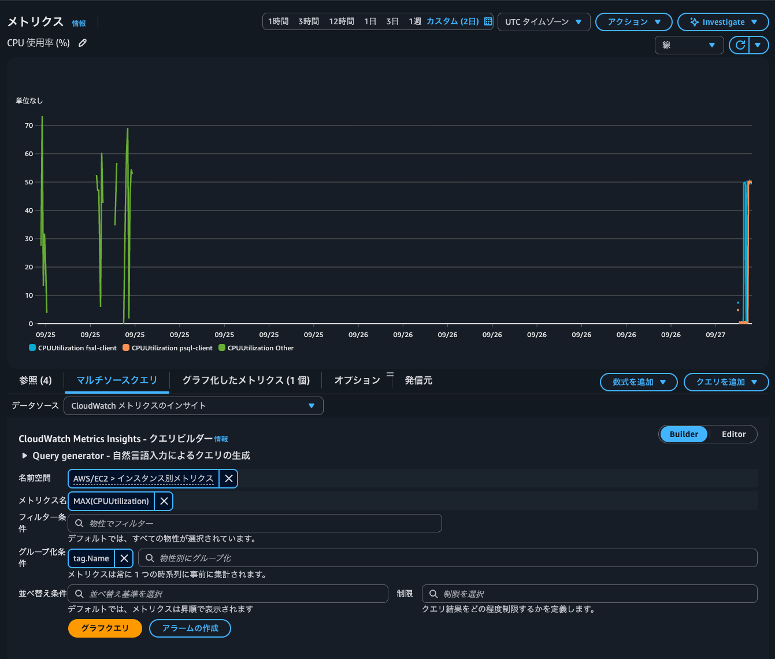
Task: Click the アラームの作成 button
Action: coord(190,628)
